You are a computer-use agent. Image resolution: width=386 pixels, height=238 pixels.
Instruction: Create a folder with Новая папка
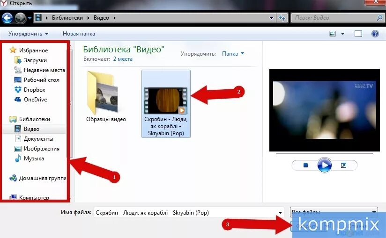tap(79, 34)
